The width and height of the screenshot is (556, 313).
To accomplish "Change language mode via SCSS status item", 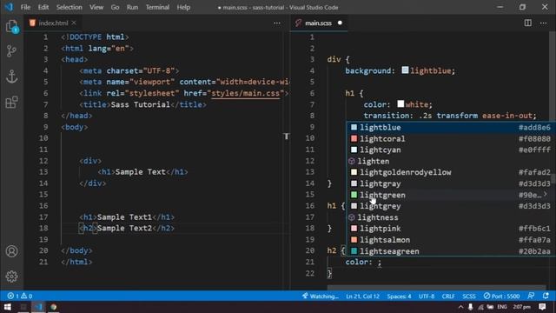I will point(469,296).
